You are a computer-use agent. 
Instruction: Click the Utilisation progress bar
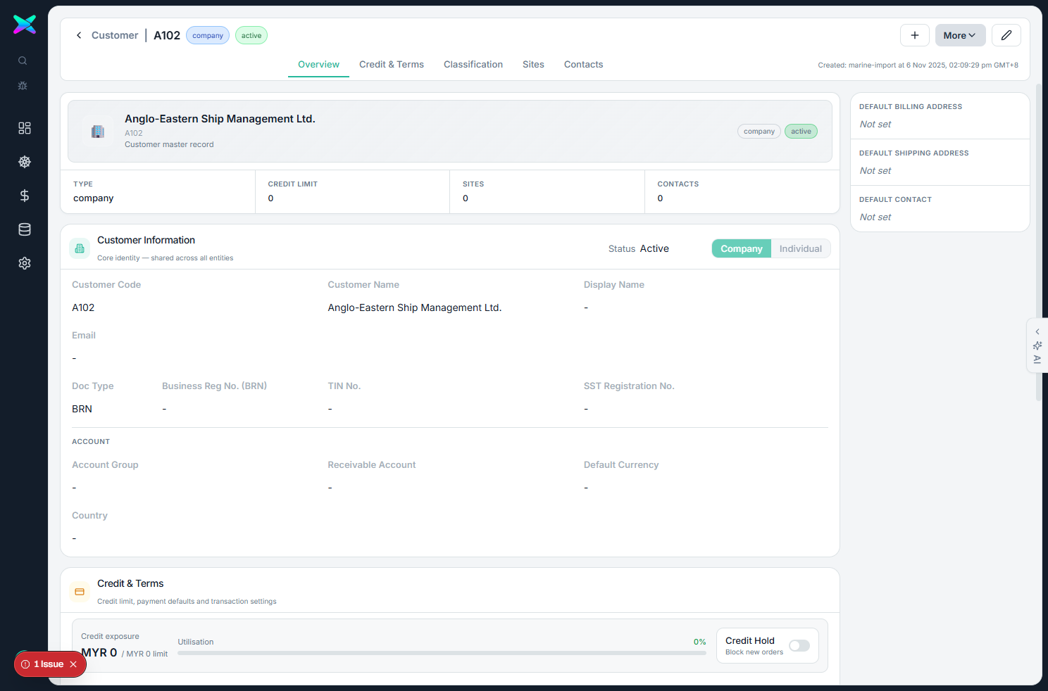442,653
